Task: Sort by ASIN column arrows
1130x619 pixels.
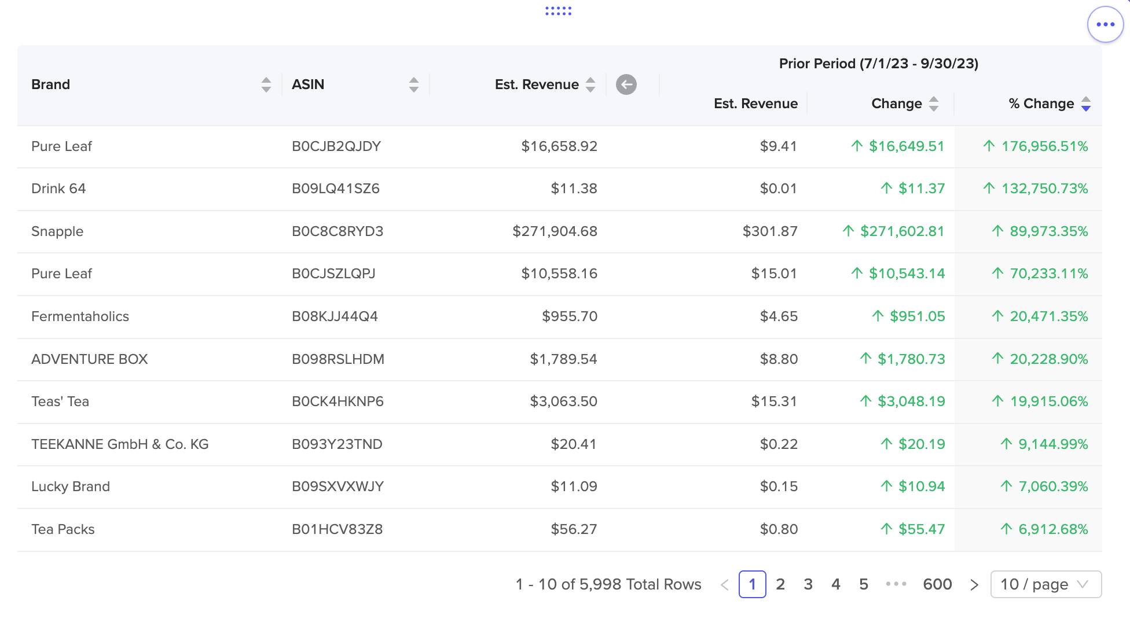Action: [x=414, y=84]
